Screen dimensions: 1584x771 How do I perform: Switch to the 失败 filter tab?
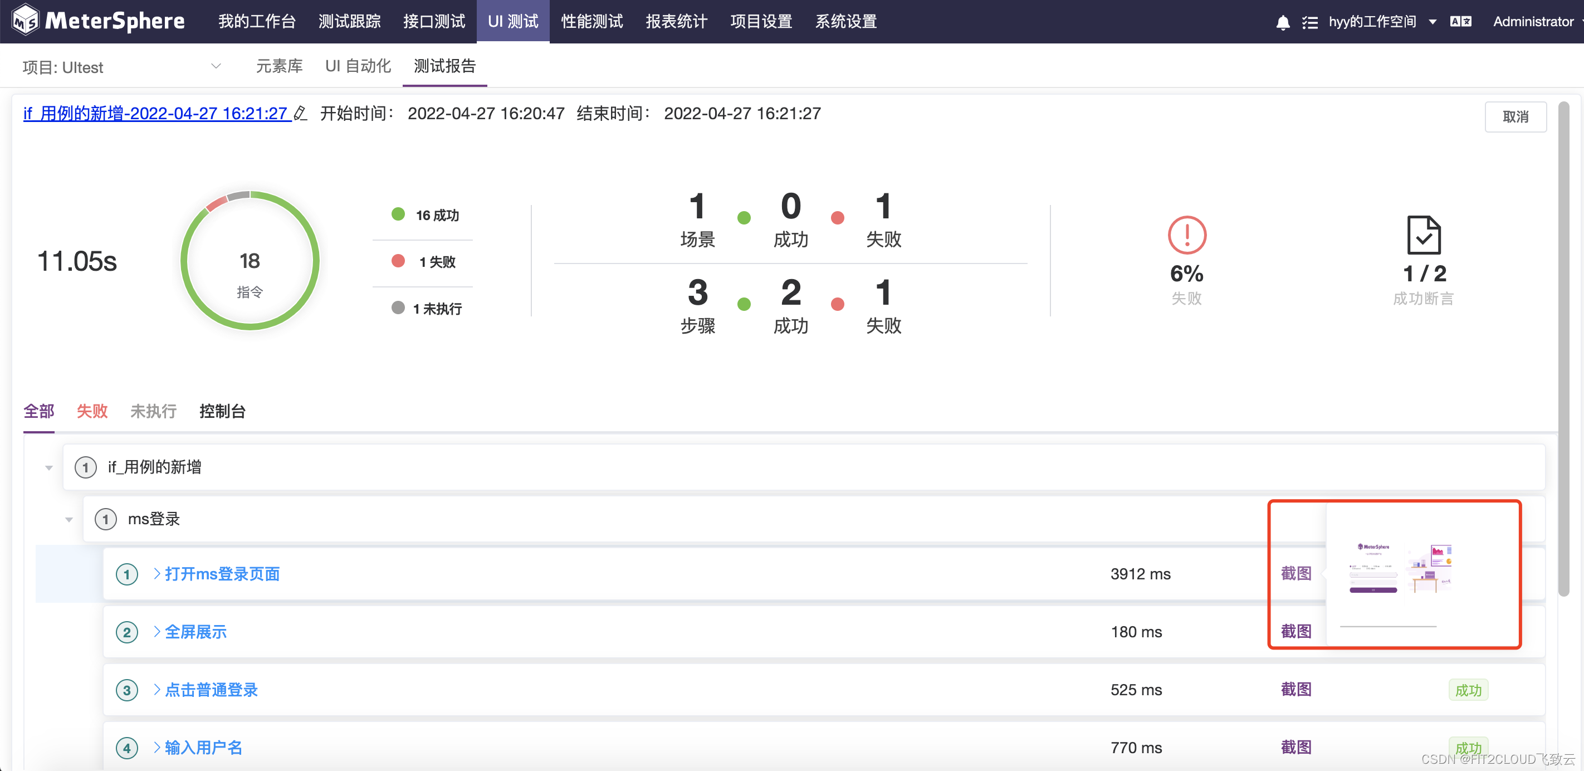[x=92, y=411]
